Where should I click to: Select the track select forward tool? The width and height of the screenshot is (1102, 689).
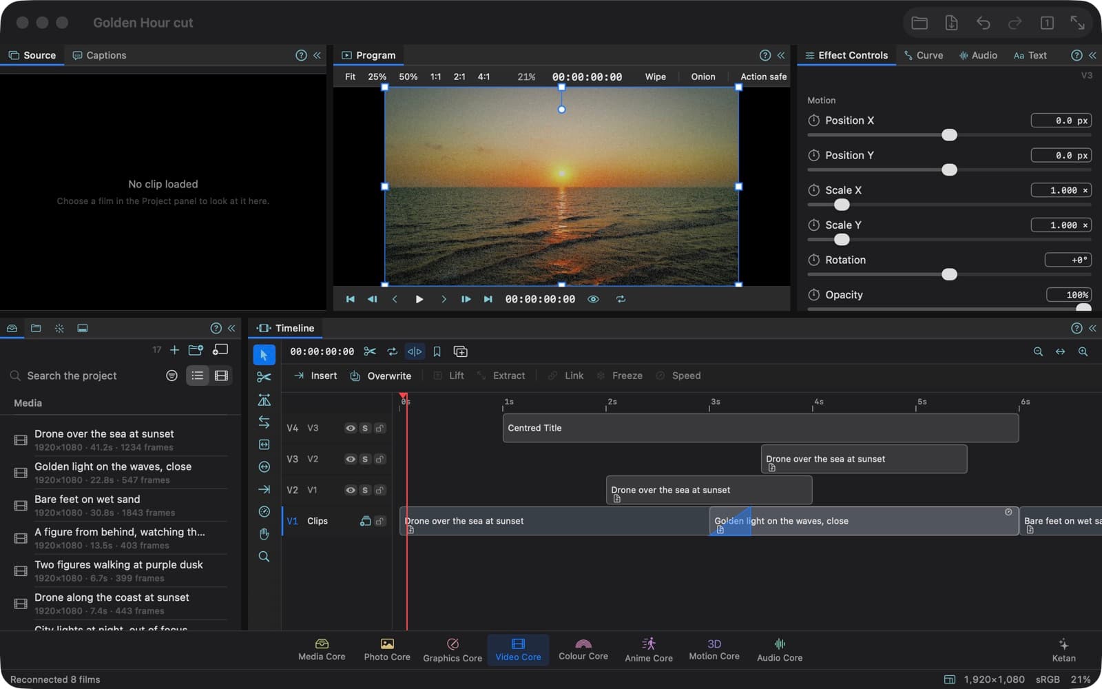(264, 489)
